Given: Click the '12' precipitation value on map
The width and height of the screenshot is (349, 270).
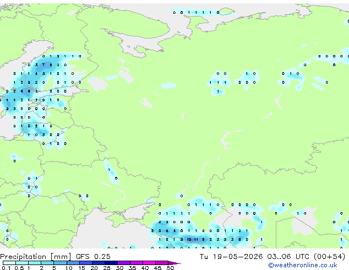Looking at the screenshot, I should [x=189, y=240].
